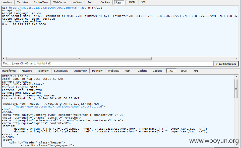Open the xhtml1-strict.dtd link
Viewport: 241px width, 148px height.
59,106
